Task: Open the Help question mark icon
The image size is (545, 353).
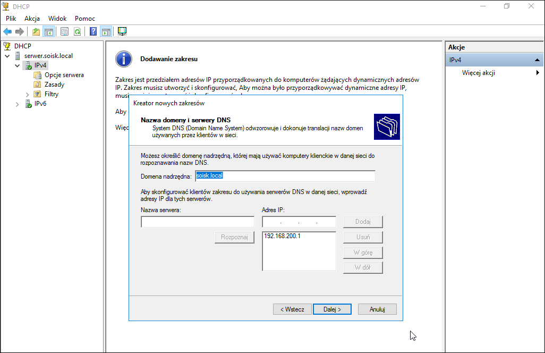Action: (93, 32)
